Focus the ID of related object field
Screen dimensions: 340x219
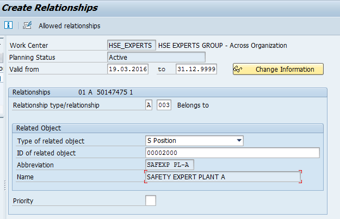point(232,153)
